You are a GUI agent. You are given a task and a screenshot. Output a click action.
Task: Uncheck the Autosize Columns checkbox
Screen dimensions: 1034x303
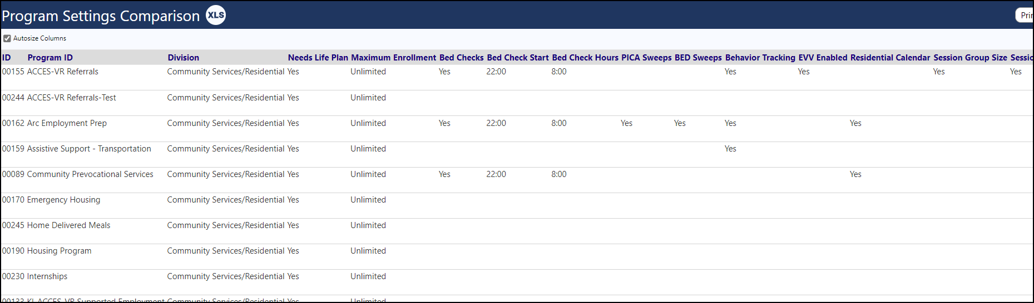pos(7,38)
